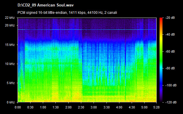Click the 5 kHz frequency axis label
The height and width of the screenshot is (114, 183).
(x=11, y=83)
